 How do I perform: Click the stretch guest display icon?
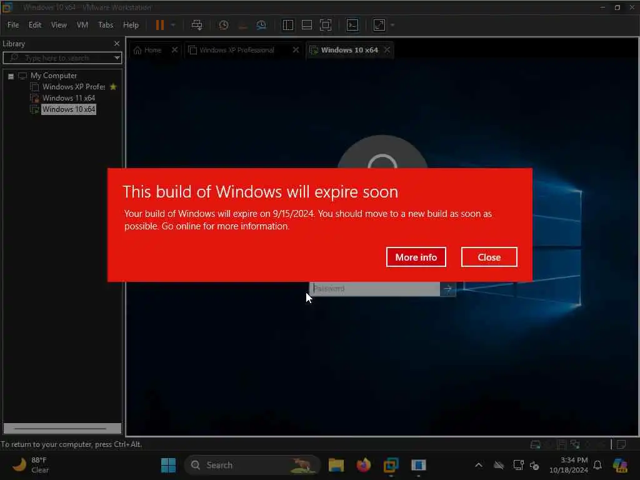pos(379,25)
